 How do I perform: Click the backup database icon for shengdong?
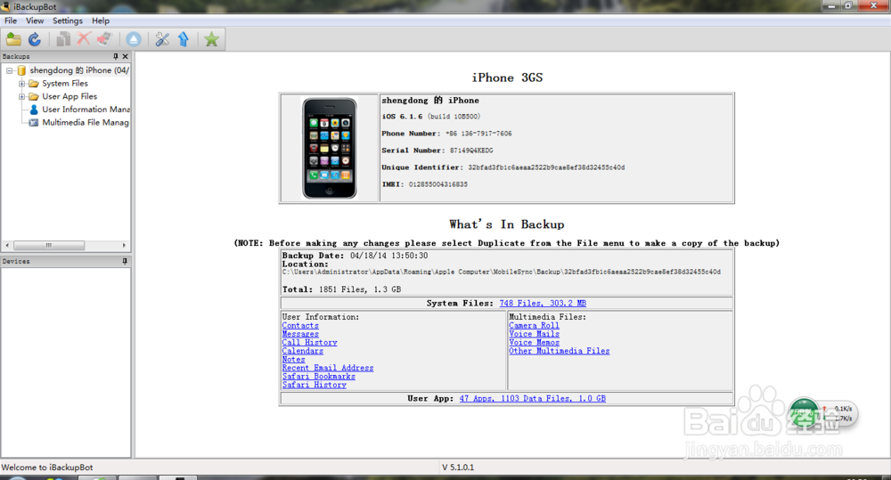pos(21,70)
